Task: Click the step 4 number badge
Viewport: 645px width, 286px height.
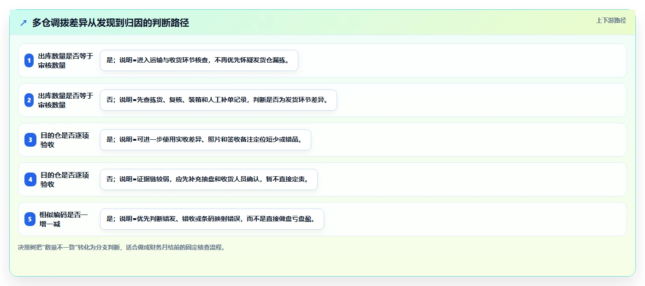Action: click(30, 179)
